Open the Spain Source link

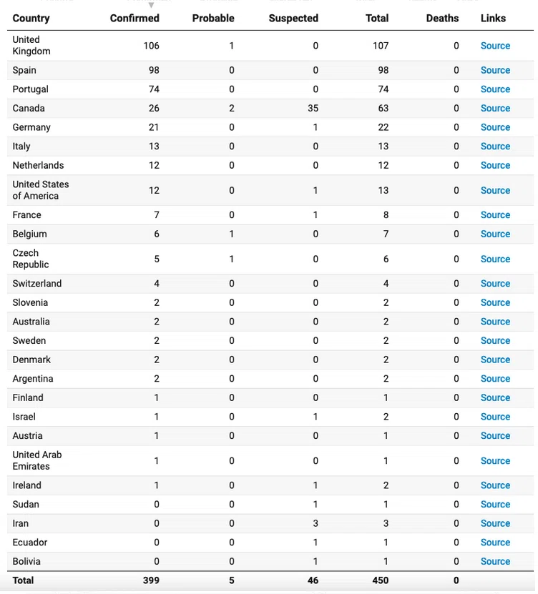coord(495,71)
